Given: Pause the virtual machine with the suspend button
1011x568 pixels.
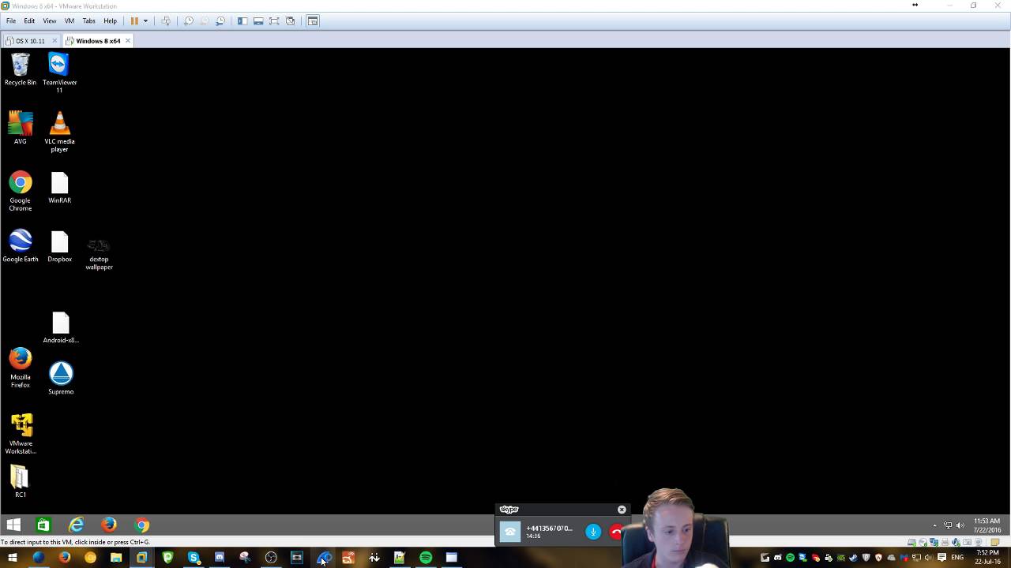Looking at the screenshot, I should pyautogui.click(x=134, y=21).
